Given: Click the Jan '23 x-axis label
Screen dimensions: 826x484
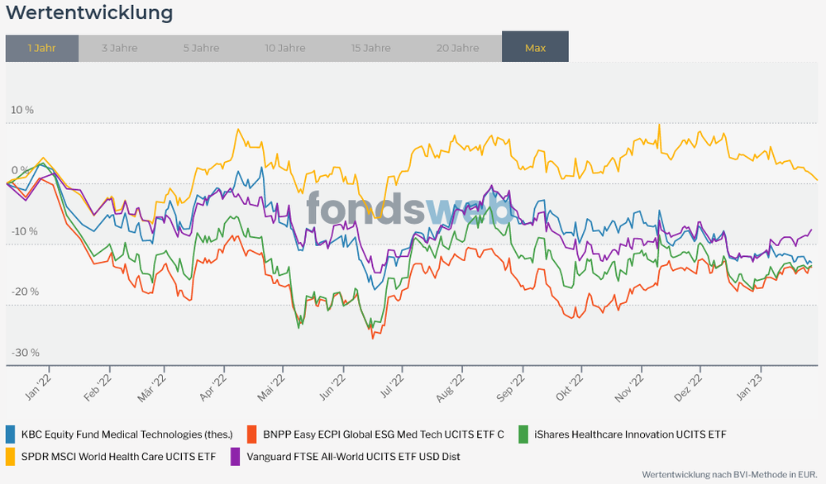Looking at the screenshot, I should [x=749, y=387].
